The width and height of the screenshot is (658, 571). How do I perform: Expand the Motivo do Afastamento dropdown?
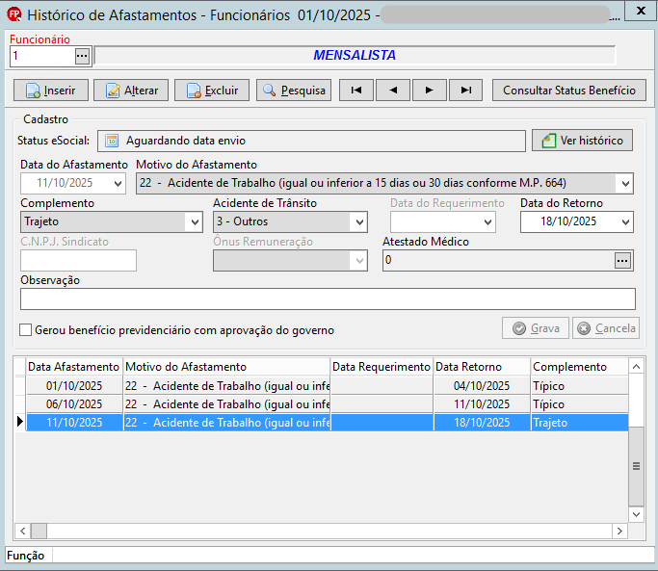[625, 183]
